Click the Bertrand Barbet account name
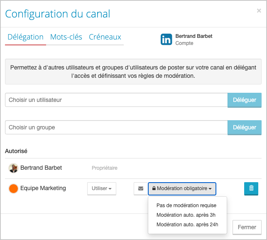 [194, 36]
